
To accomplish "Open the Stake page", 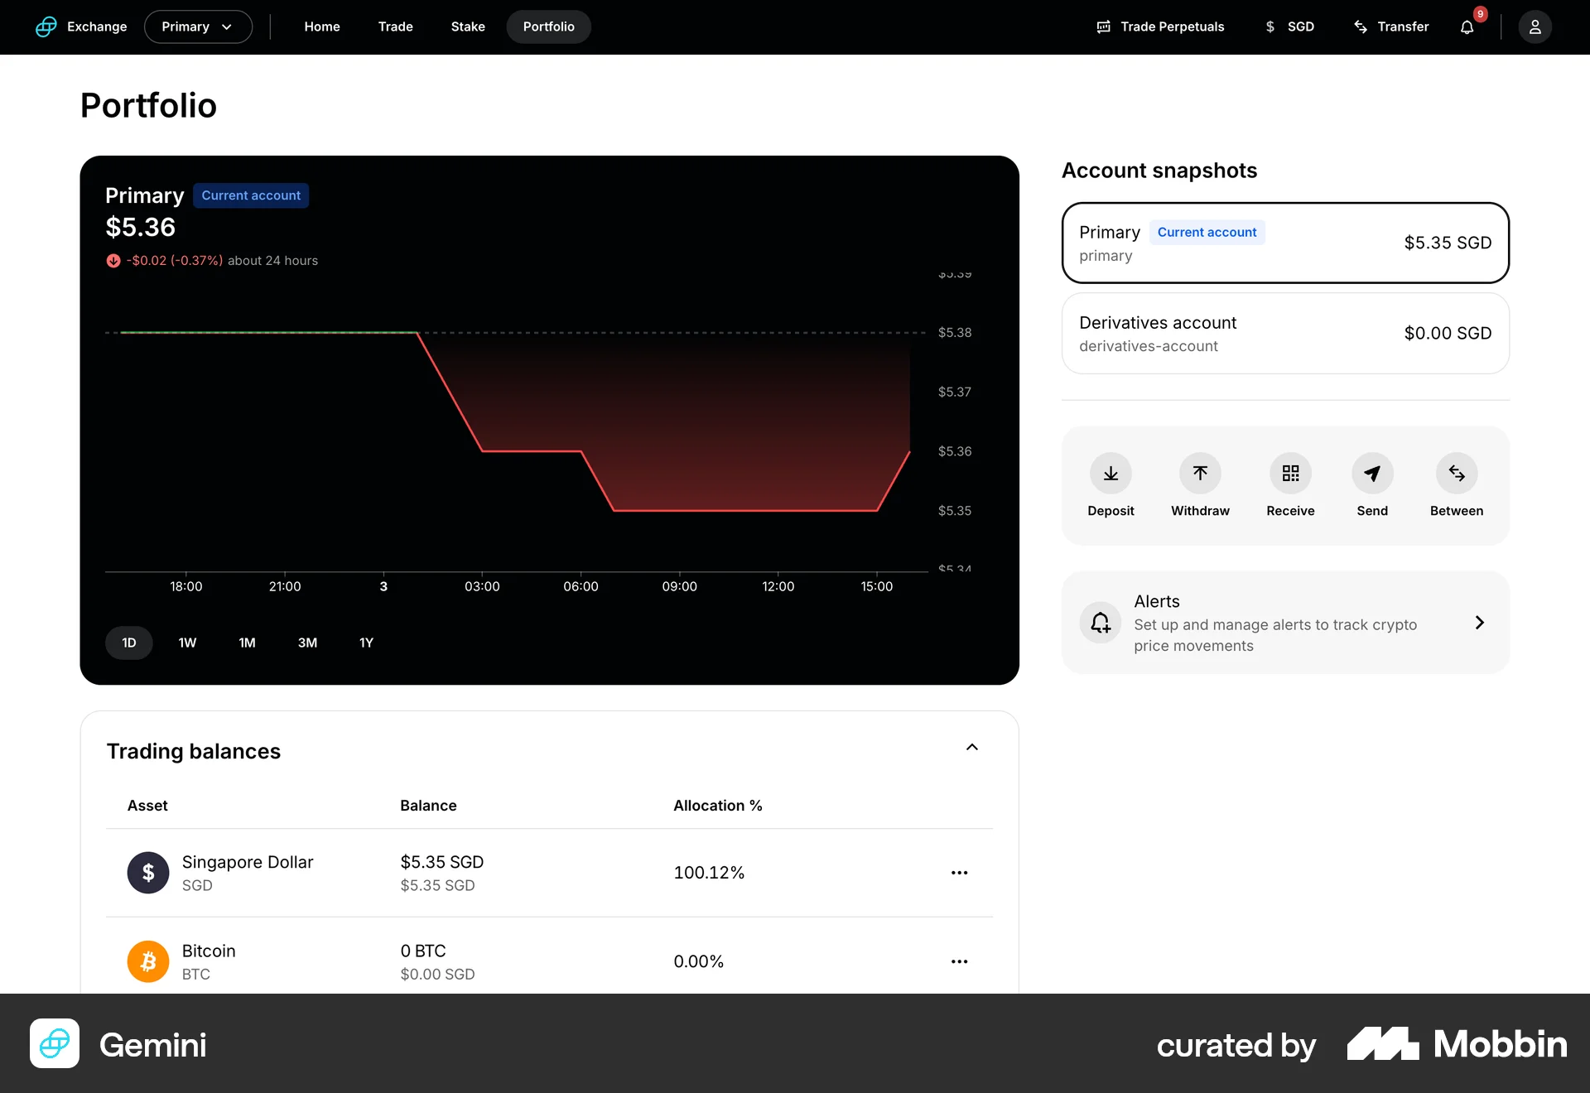I will pos(467,26).
